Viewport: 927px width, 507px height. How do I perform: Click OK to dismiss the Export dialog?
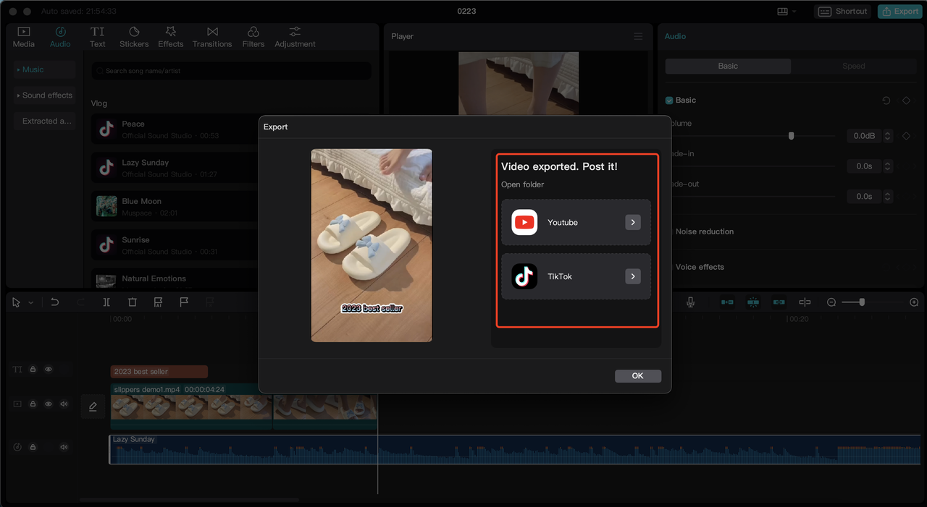tap(638, 375)
